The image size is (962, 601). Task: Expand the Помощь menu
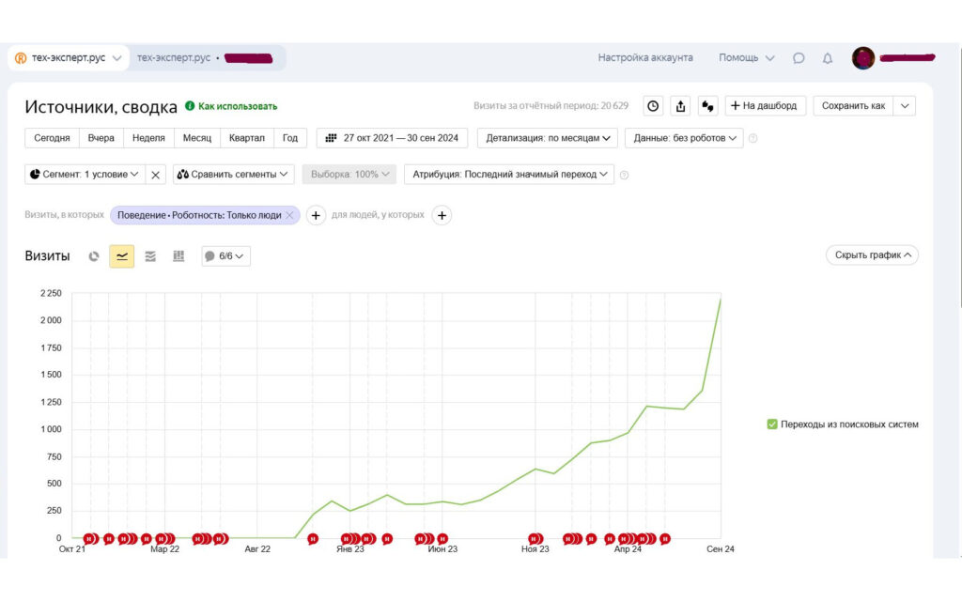pos(746,57)
